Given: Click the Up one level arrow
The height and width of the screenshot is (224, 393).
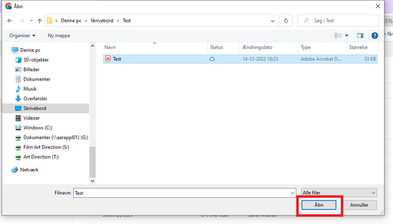Looking at the screenshot, I should pyautogui.click(x=40, y=21).
